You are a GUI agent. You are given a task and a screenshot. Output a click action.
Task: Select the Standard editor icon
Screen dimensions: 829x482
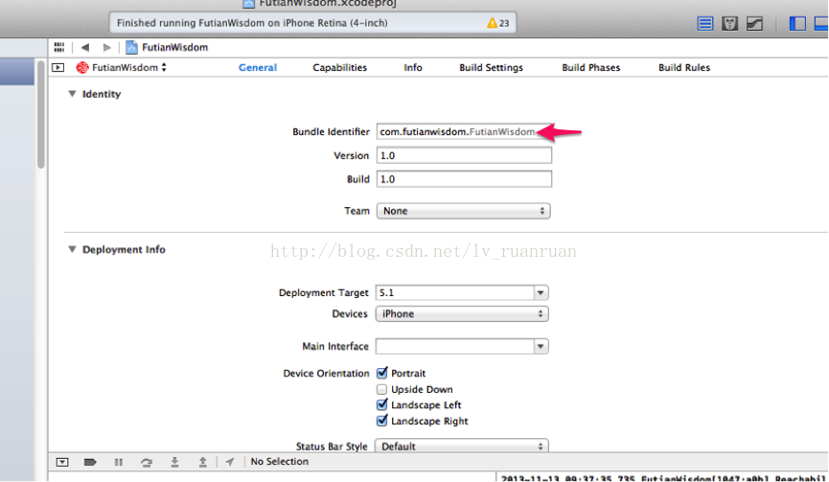coord(704,23)
